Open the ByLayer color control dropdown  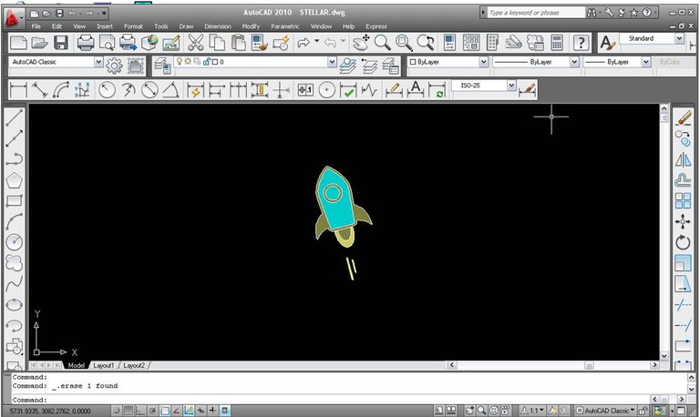pos(483,62)
